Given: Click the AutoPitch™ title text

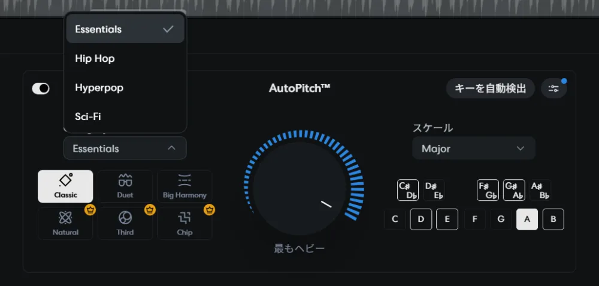Looking at the screenshot, I should point(299,88).
